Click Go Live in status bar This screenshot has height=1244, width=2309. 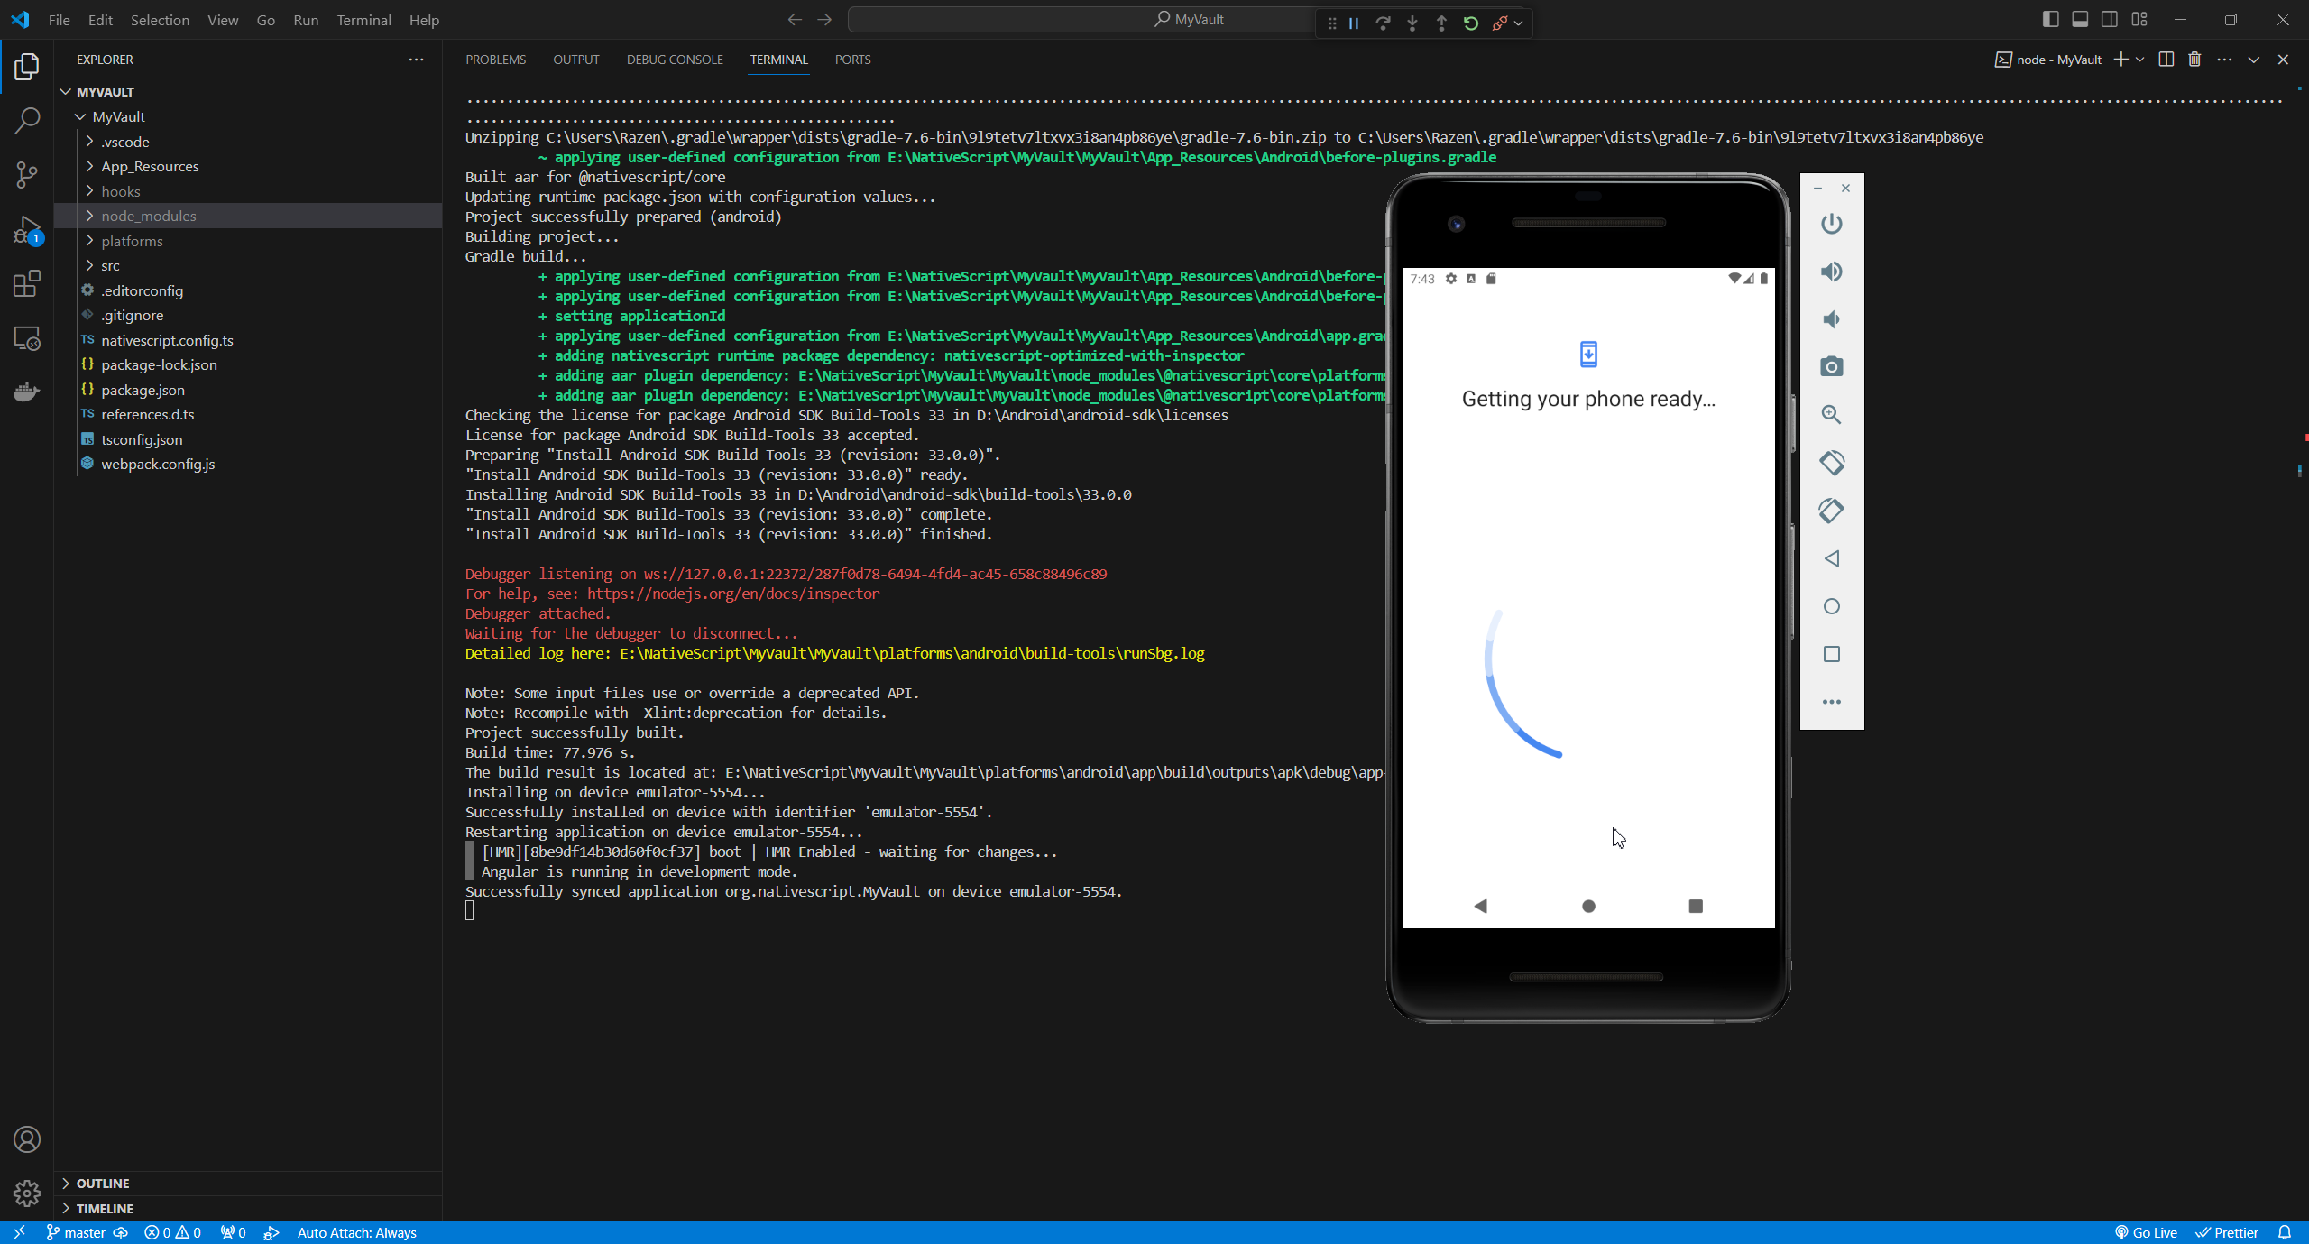click(x=2146, y=1232)
